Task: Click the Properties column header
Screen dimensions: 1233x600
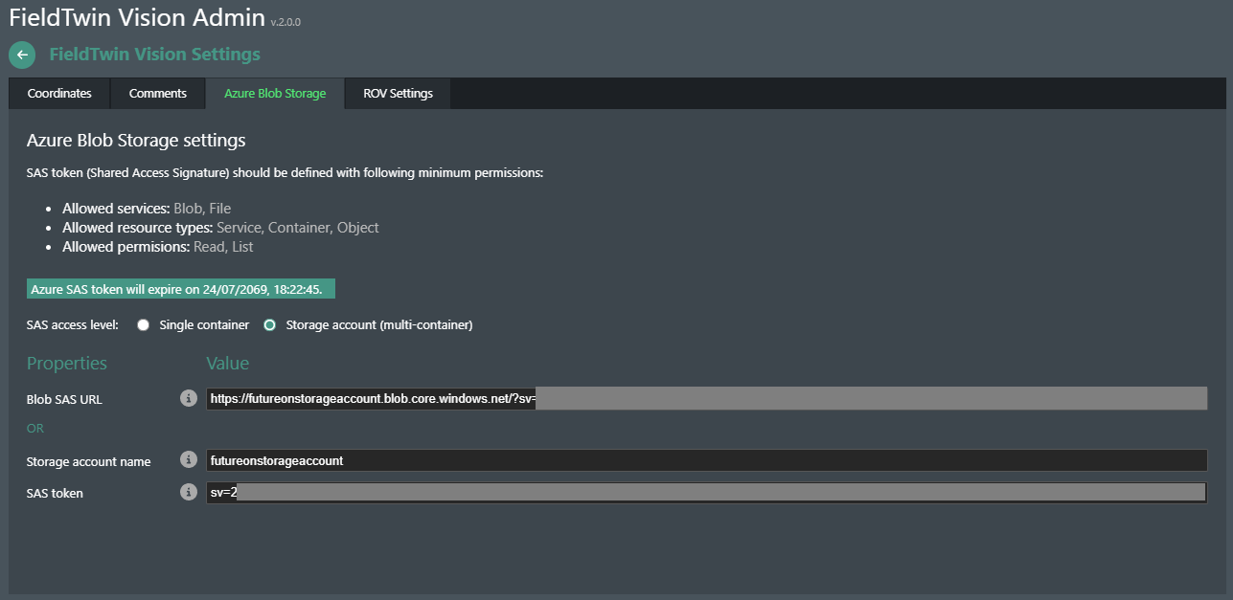Action: click(67, 364)
